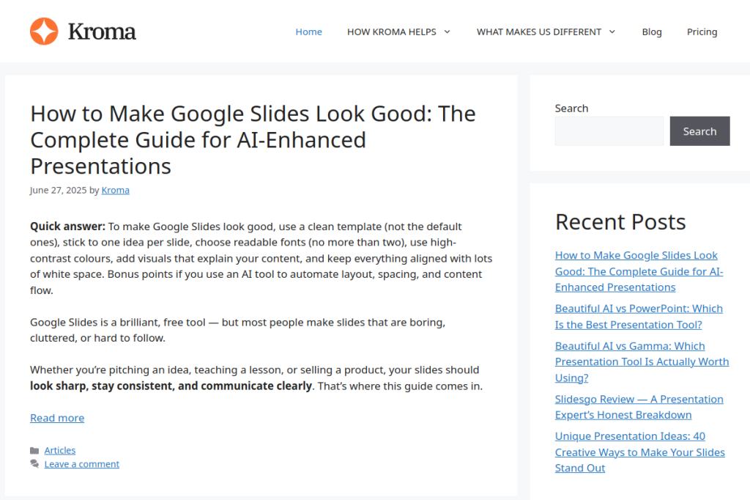The image size is (750, 500).
Task: Open WHAT MAKES US DIFFERENT menu
Action: coord(538,32)
